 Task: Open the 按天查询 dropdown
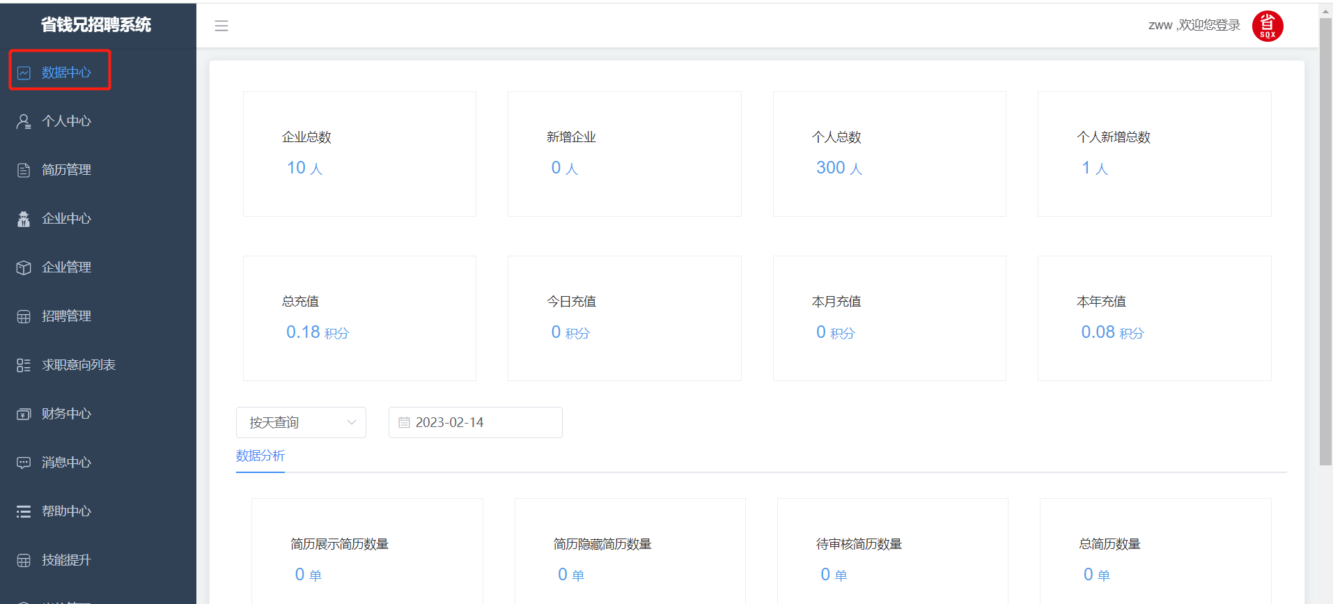tap(301, 423)
